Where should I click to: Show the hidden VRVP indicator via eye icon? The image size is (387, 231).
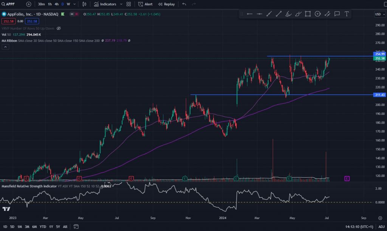tap(59, 28)
